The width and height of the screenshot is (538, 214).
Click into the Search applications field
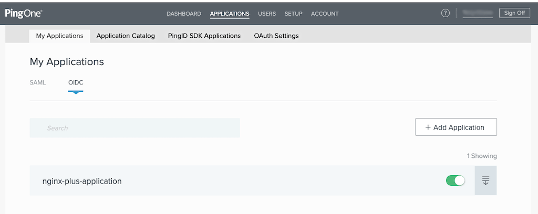point(134,127)
